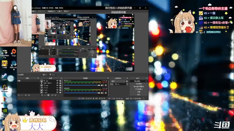
Task: Pop out the Scene Transitions dock panel
Action: point(127,78)
